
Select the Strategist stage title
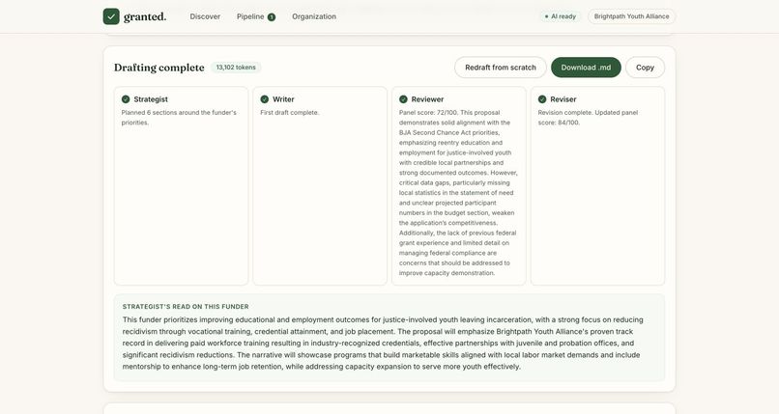[151, 99]
